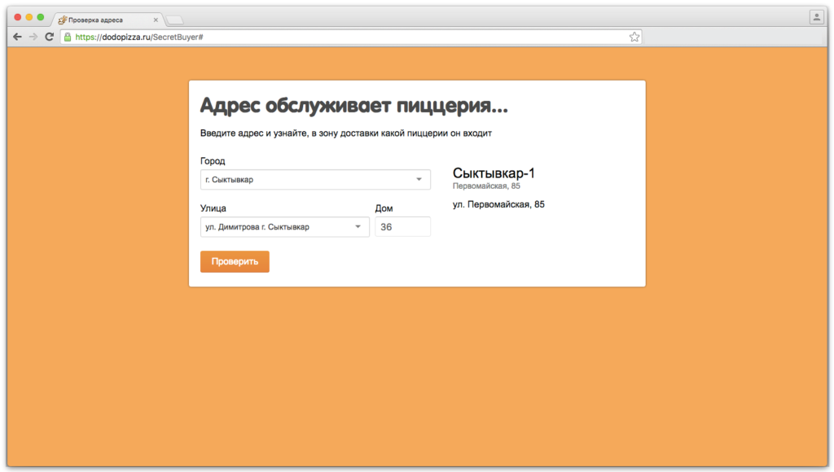
Task: Click the Улица field label
Action: coord(213,208)
